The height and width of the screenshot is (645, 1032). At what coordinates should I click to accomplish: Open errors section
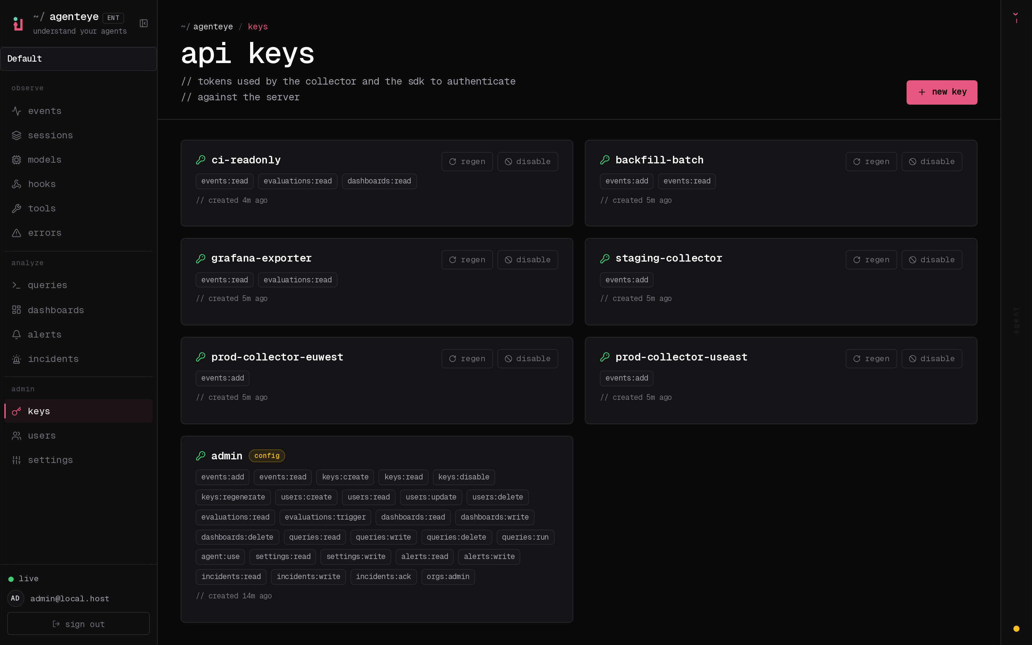click(78, 233)
